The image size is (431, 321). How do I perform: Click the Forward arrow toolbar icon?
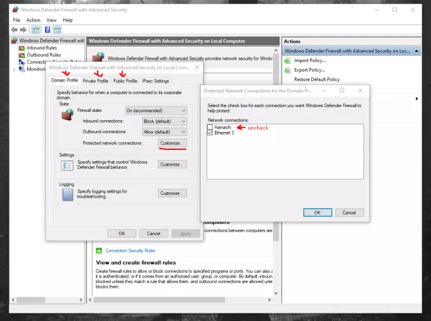pos(23,30)
